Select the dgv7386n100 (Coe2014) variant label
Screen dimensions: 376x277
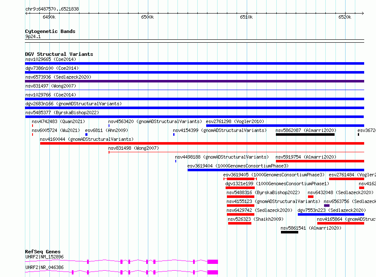pos(52,68)
